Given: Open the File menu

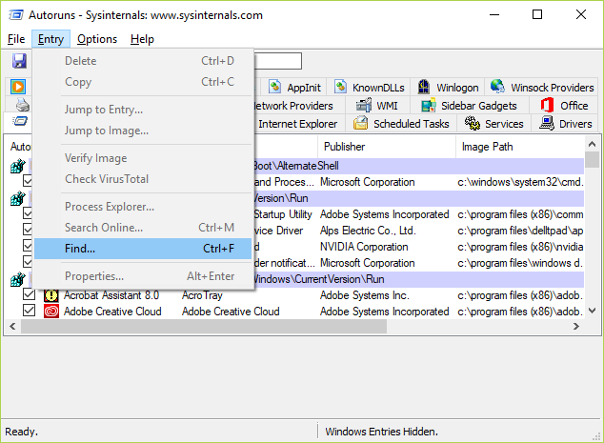Looking at the screenshot, I should point(16,39).
